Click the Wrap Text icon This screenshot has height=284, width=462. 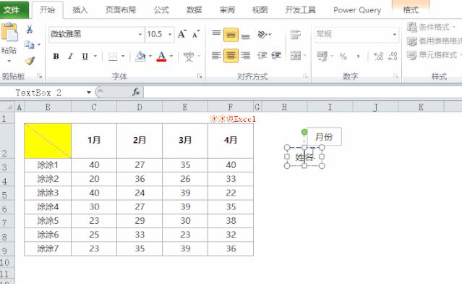pos(295,35)
